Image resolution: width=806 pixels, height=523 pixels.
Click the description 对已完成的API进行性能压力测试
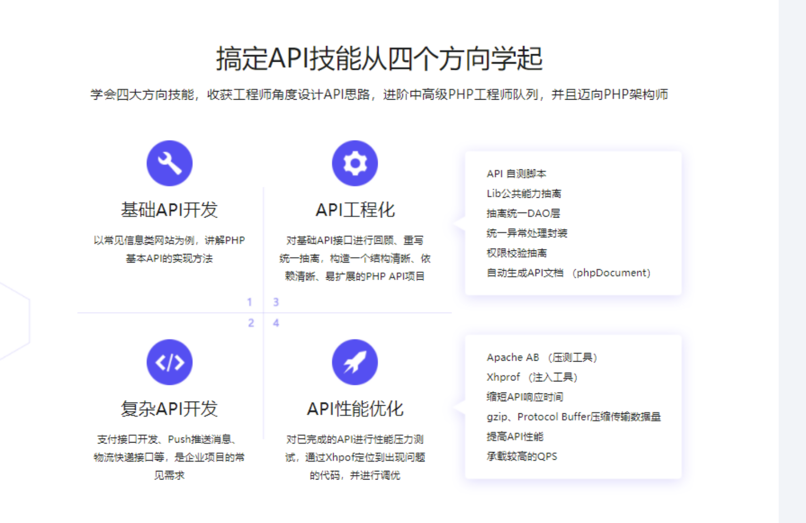pyautogui.click(x=355, y=457)
